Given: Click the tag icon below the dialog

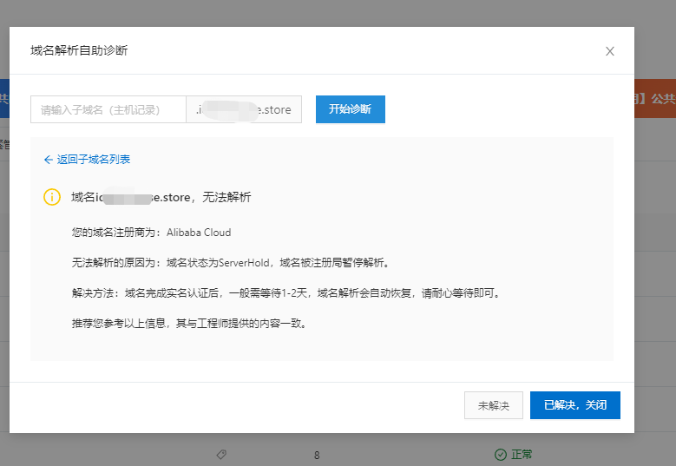Looking at the screenshot, I should (221, 455).
